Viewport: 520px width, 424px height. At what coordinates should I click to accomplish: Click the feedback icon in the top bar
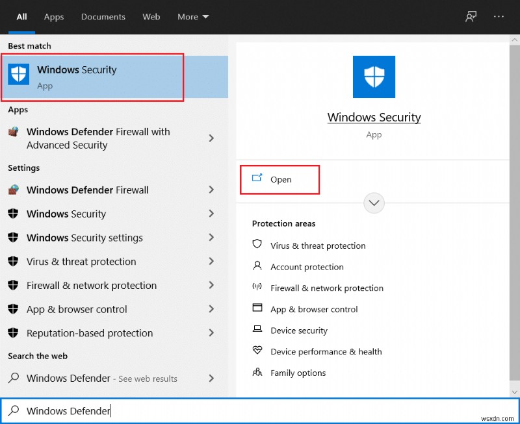coord(471,17)
